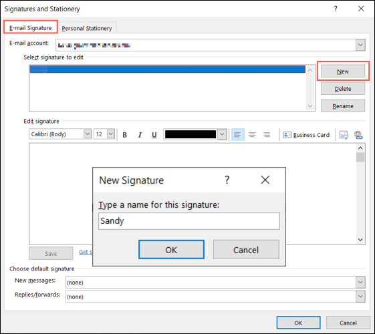The height and width of the screenshot is (334, 375).
Task: Align signature text right
Action: pos(267,135)
